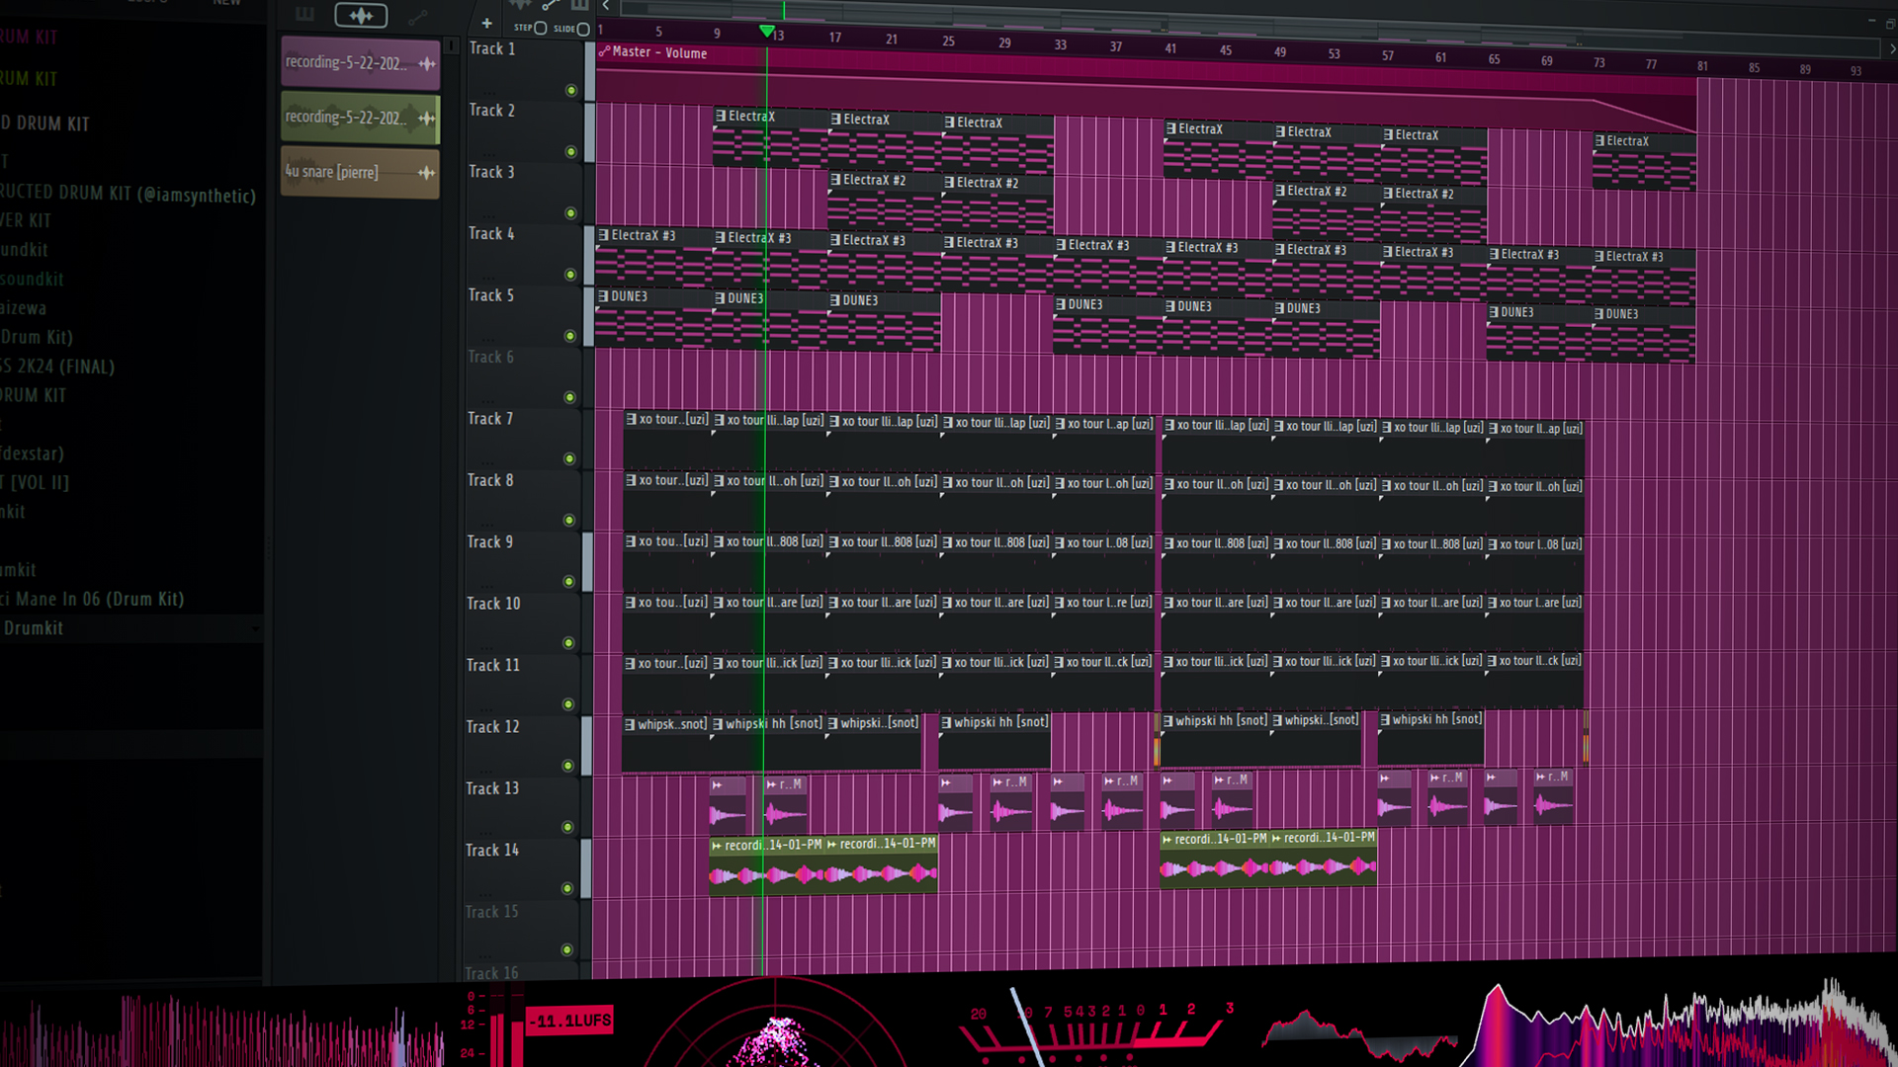
Task: Open the '[VOL II]' browser folder
Action: (x=35, y=482)
